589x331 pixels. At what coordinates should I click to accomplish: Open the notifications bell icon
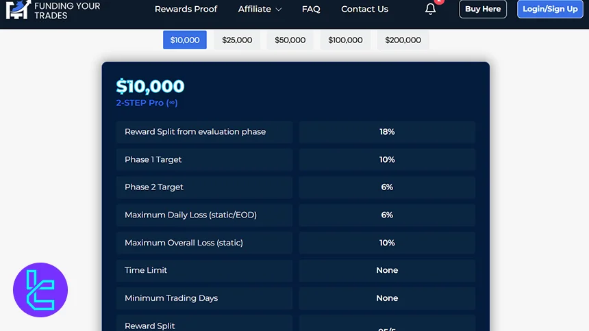[430, 9]
